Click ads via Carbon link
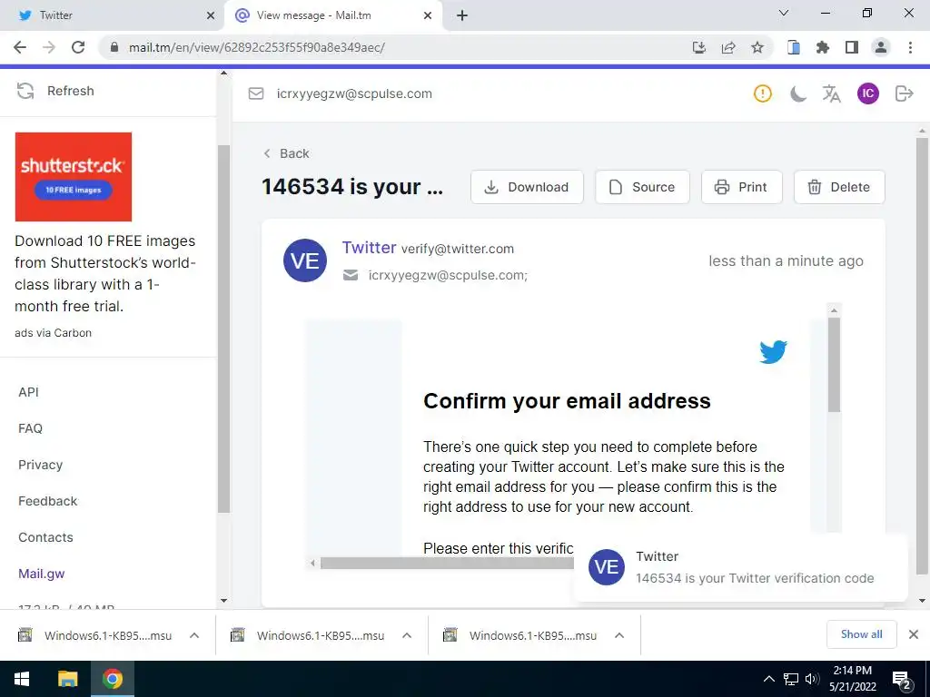This screenshot has width=930, height=697. coord(54,333)
